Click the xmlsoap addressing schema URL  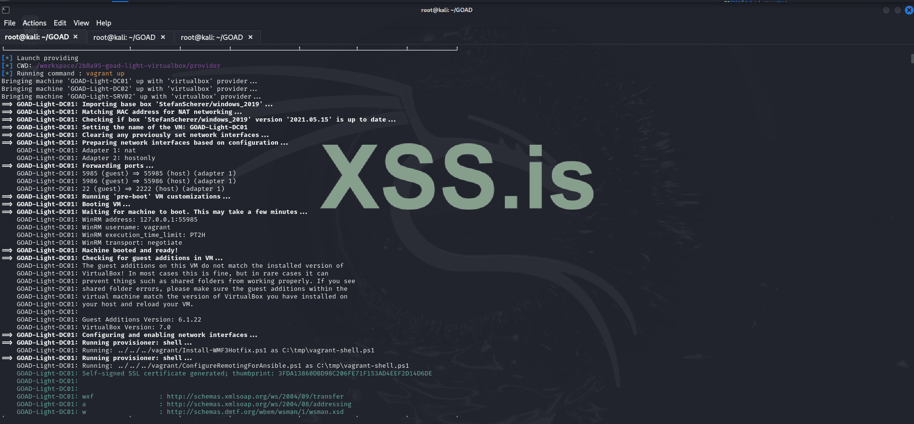tap(259, 404)
